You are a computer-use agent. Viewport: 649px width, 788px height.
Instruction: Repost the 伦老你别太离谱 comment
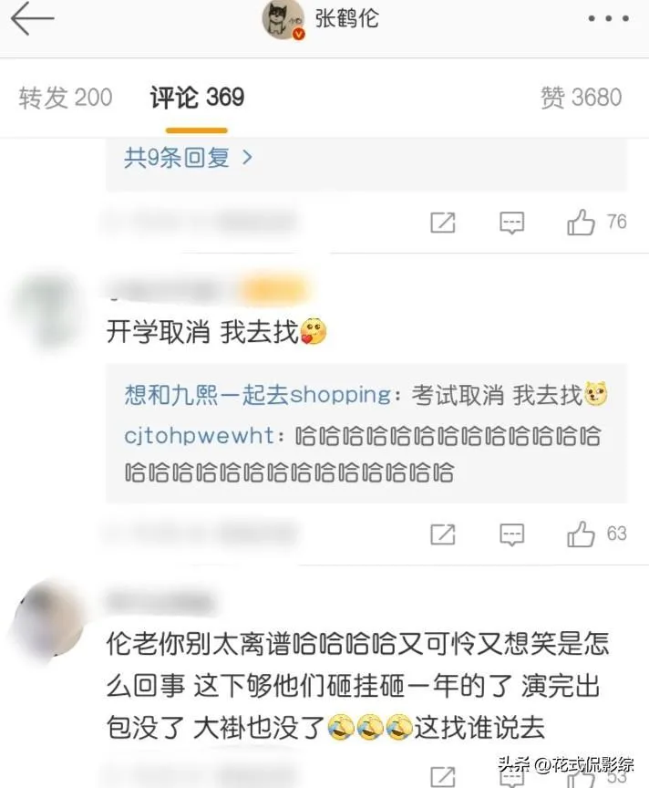(x=443, y=778)
